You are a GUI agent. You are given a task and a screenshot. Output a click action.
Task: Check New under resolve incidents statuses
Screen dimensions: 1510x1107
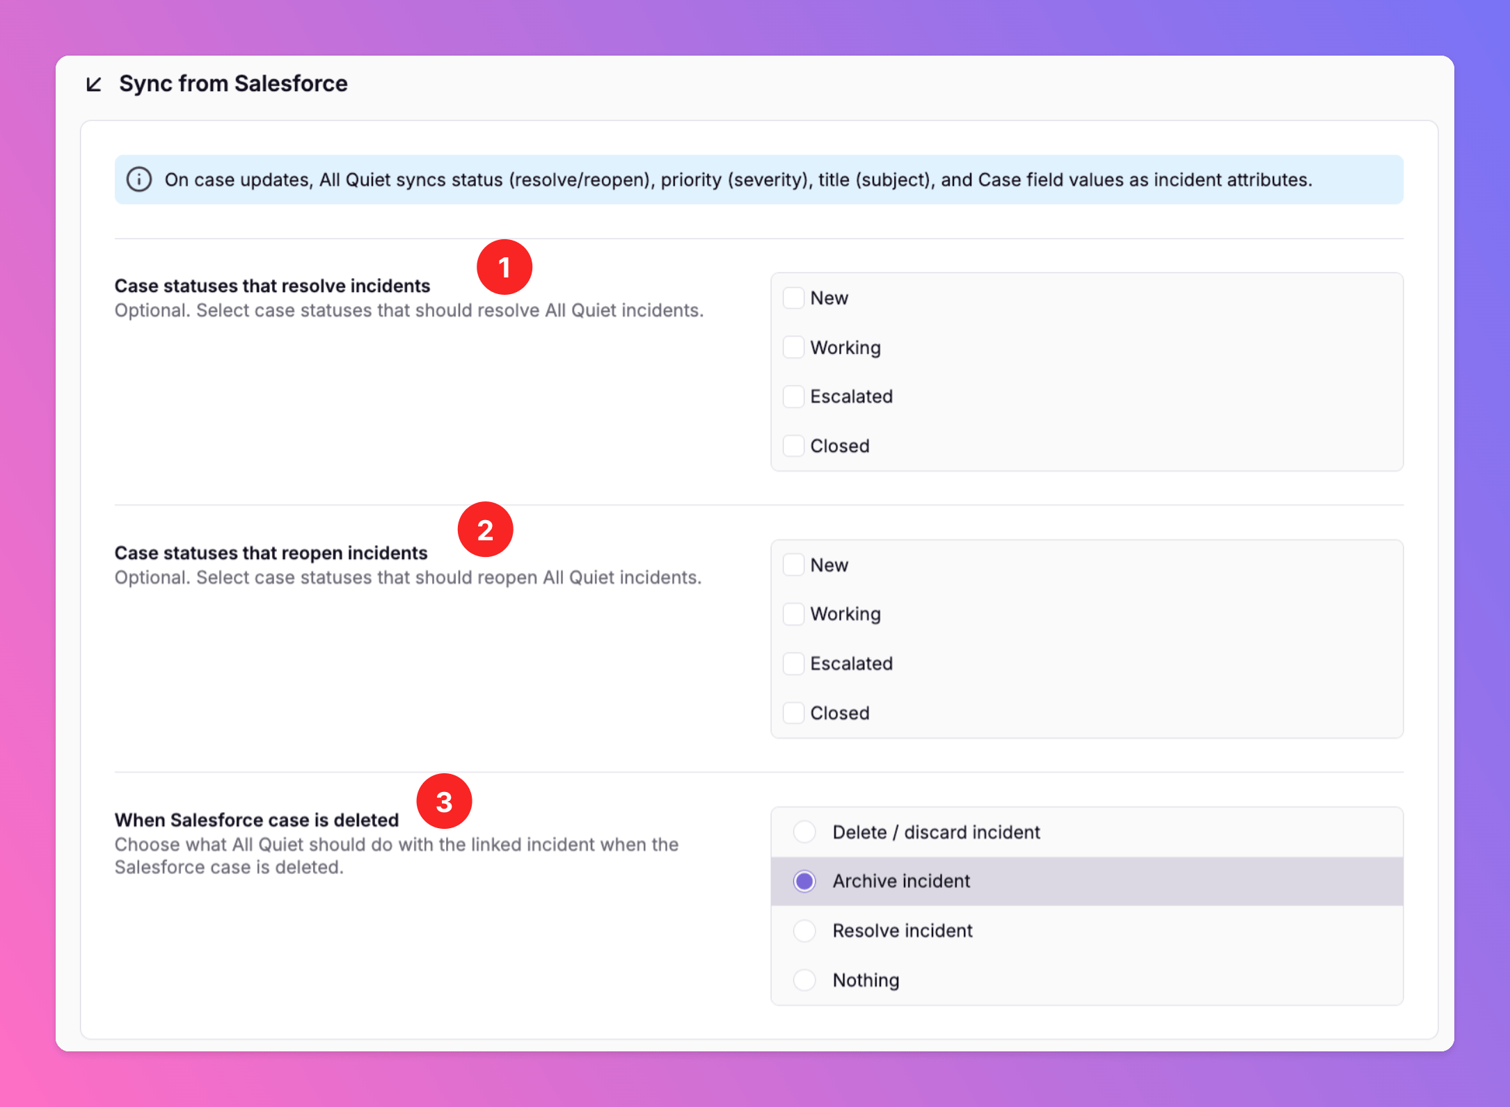click(793, 298)
